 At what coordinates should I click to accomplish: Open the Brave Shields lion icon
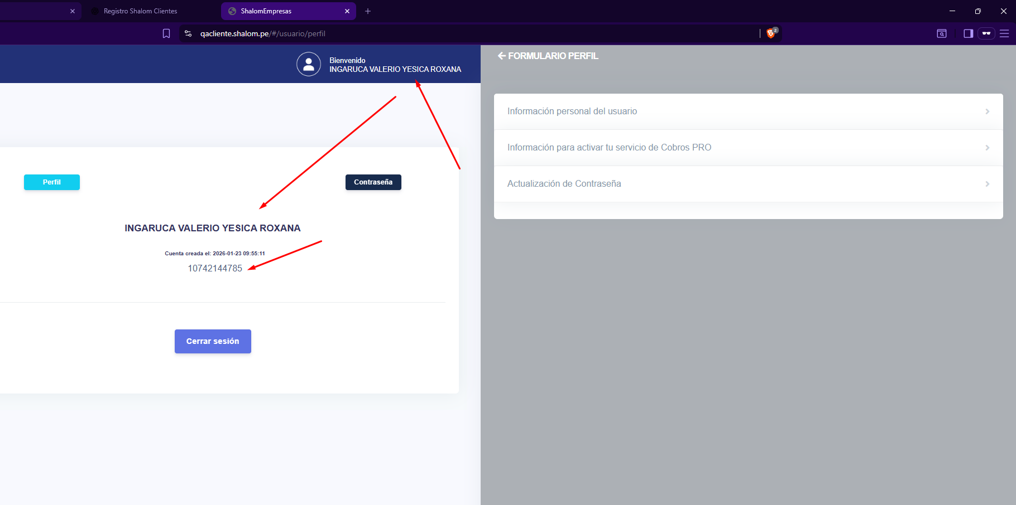pyautogui.click(x=771, y=33)
